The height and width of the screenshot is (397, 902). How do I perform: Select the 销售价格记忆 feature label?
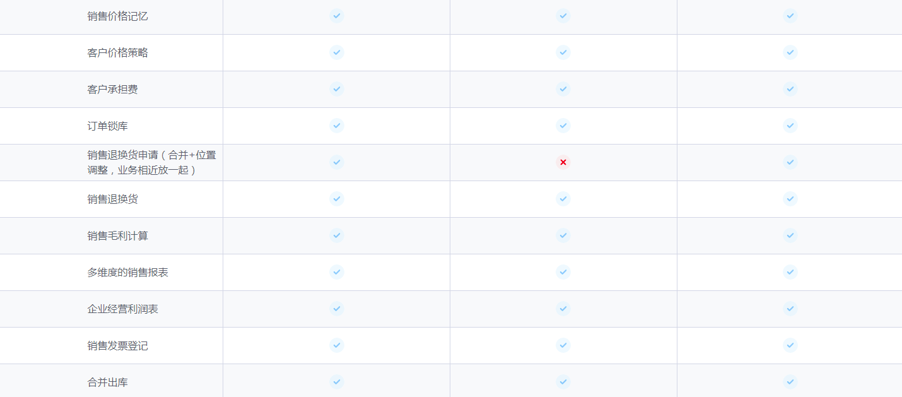pos(118,16)
